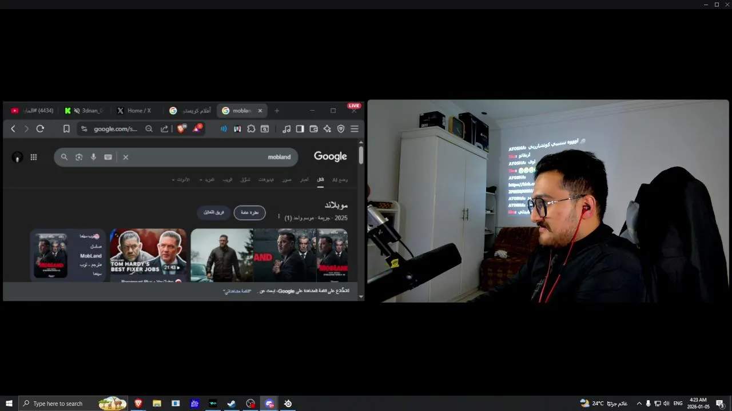
Task: Reload the Google search page
Action: [40, 129]
